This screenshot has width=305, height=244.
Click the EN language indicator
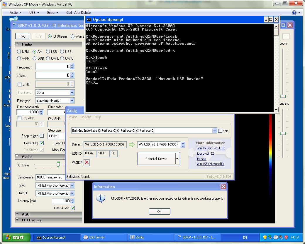point(245,237)
